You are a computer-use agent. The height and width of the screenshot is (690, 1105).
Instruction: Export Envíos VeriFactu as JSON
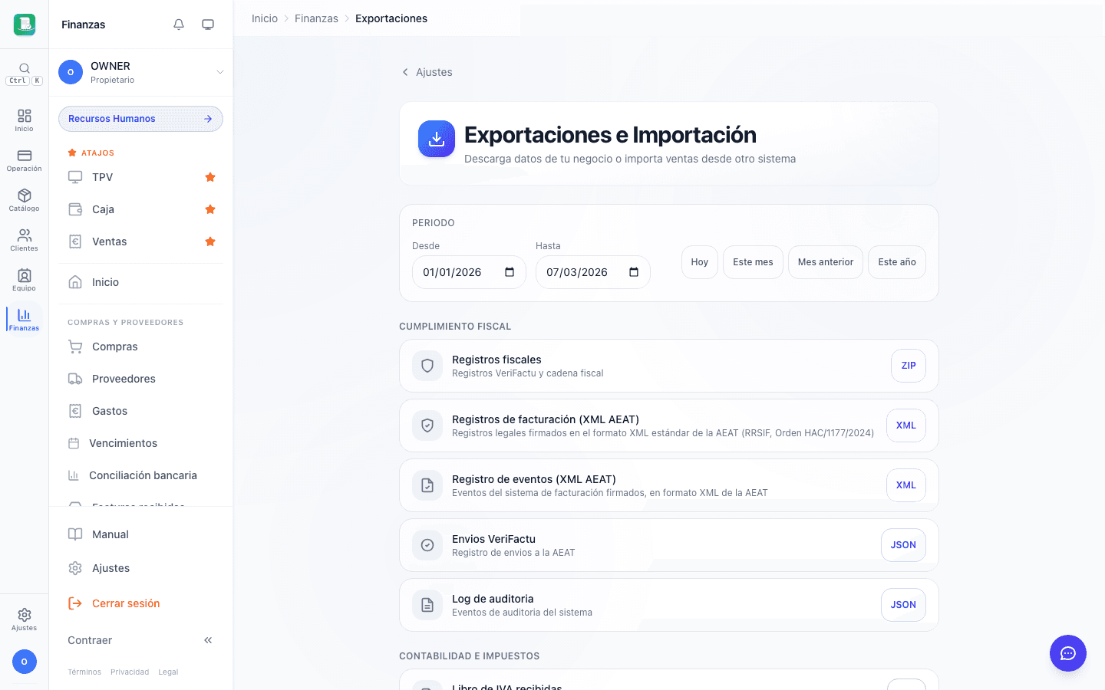click(903, 545)
